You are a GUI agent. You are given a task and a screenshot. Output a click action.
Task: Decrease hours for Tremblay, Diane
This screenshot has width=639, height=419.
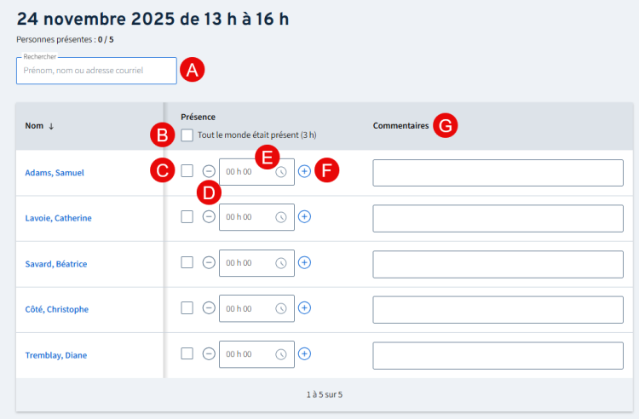(x=209, y=353)
